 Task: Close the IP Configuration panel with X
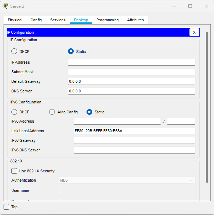pos(194,32)
